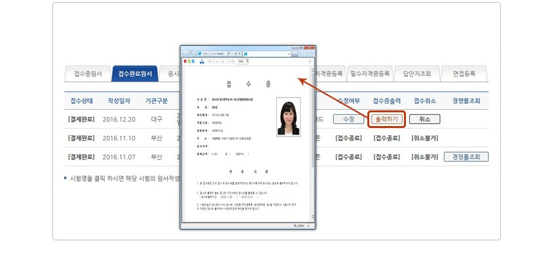Click the 기관구분 column header
The width and height of the screenshot is (550, 258).
click(x=156, y=101)
